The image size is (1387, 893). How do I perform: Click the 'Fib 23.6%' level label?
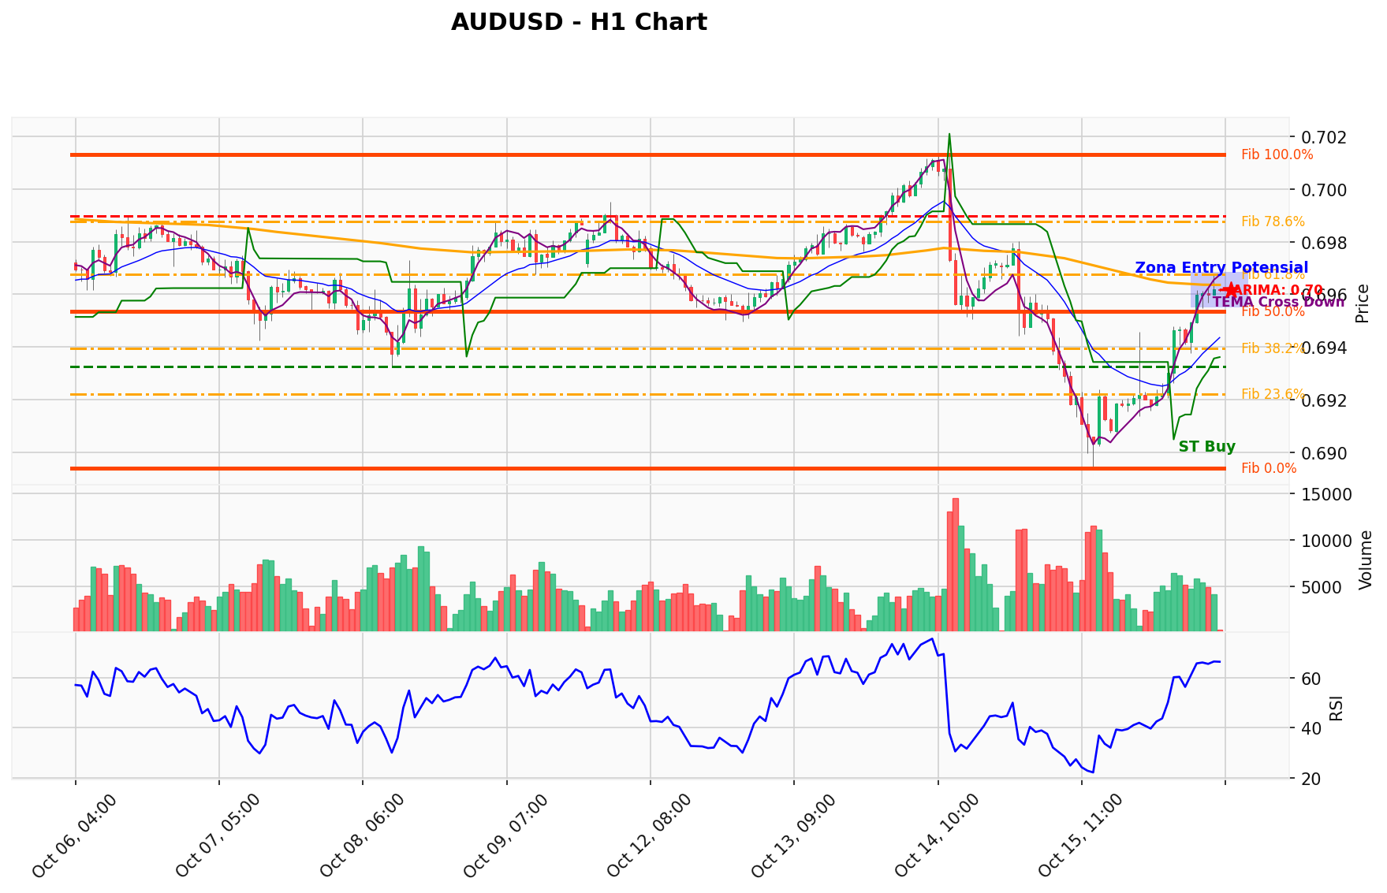[x=1273, y=394]
